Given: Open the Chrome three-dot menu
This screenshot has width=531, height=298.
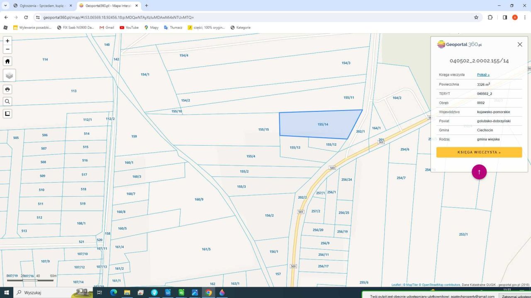Looking at the screenshot, I should pos(525,17).
